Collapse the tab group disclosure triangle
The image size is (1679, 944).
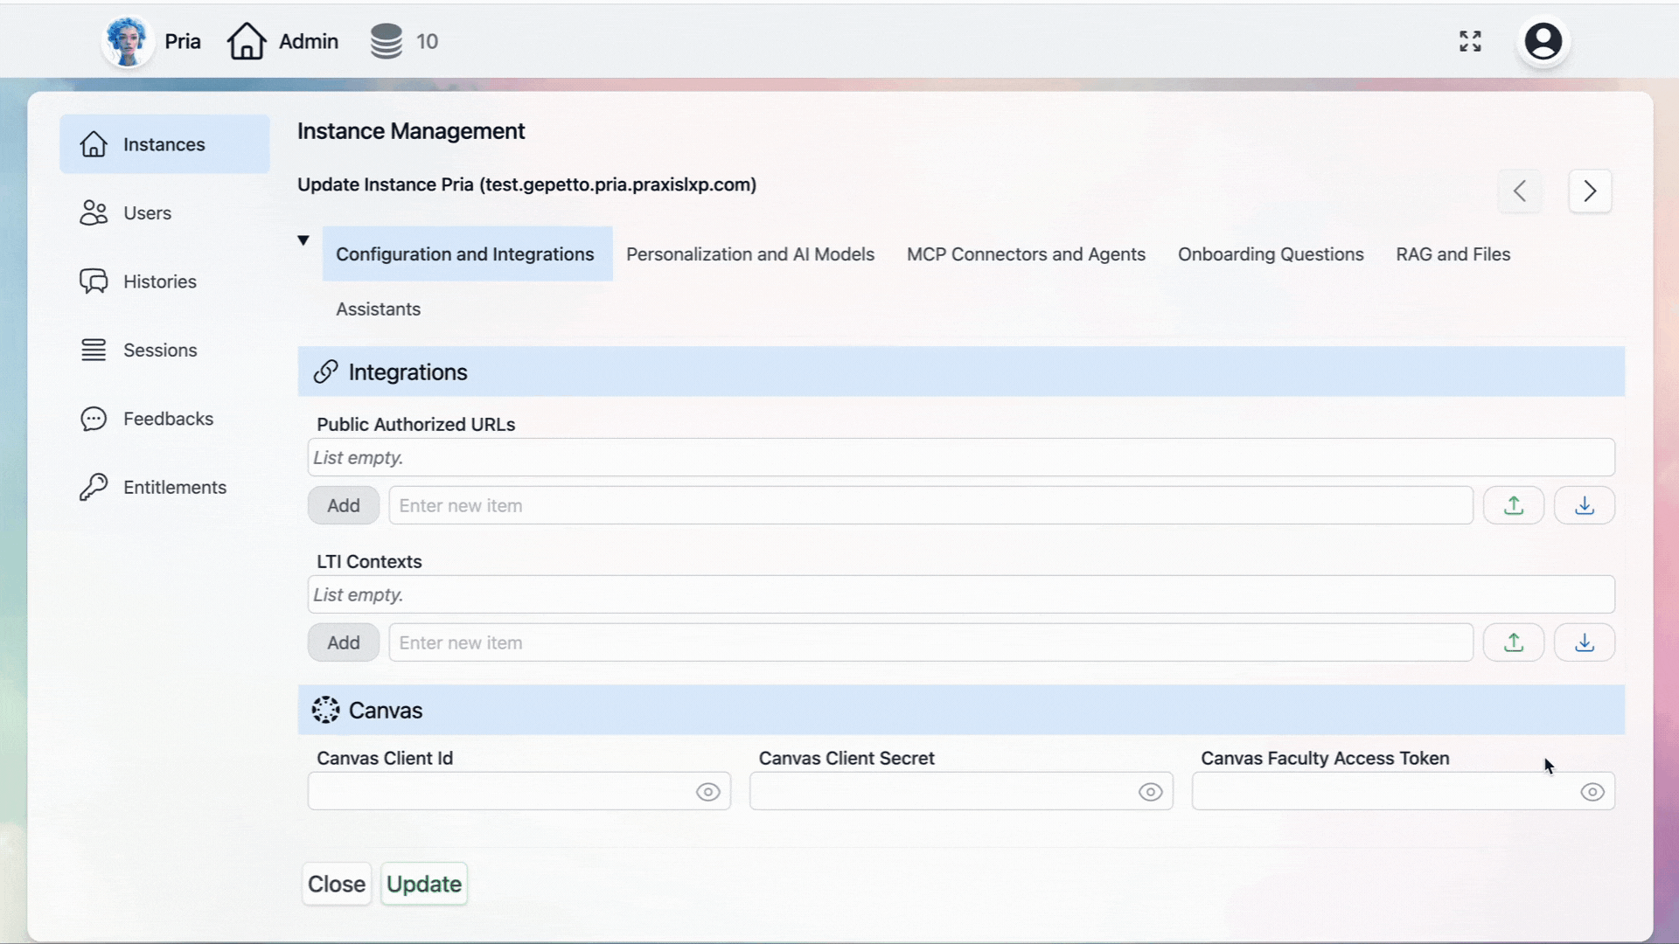[x=303, y=240]
